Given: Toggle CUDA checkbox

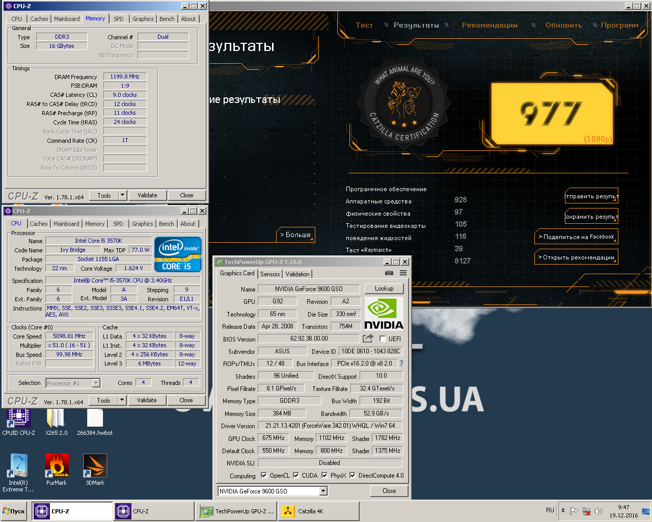Looking at the screenshot, I should (x=296, y=475).
